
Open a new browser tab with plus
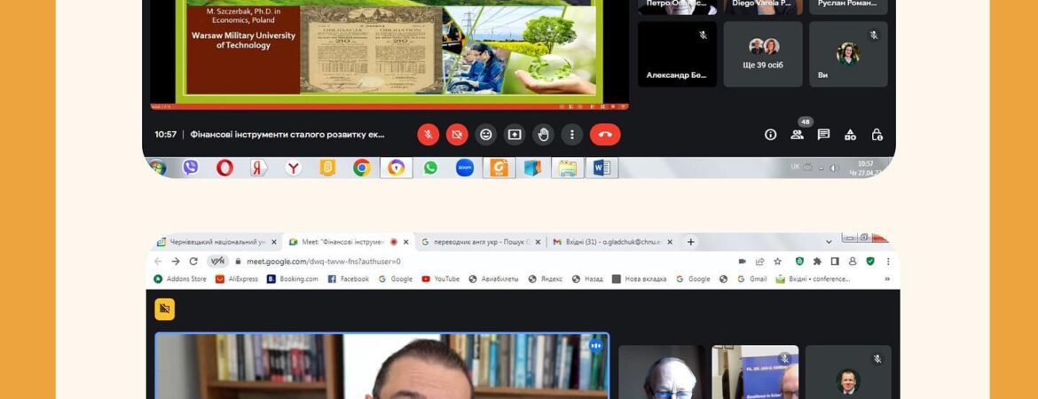690,242
